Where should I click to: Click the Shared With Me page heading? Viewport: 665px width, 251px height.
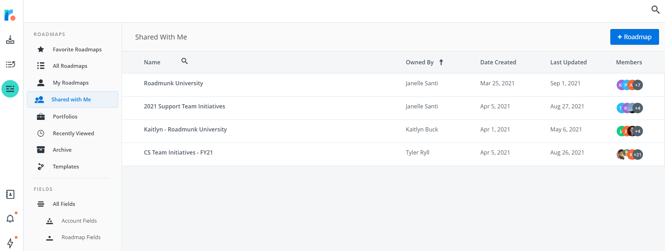tap(161, 37)
